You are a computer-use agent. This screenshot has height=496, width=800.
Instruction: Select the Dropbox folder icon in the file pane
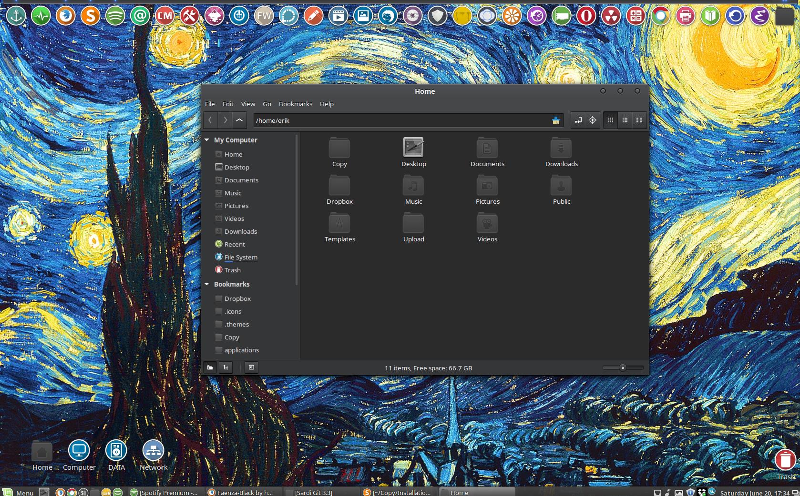pos(339,185)
